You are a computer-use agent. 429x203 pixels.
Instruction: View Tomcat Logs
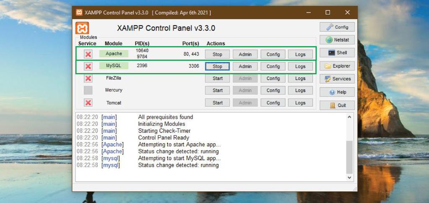pyautogui.click(x=300, y=103)
